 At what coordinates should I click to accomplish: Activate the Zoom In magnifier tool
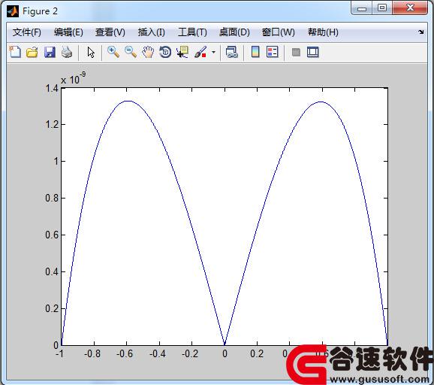point(113,52)
